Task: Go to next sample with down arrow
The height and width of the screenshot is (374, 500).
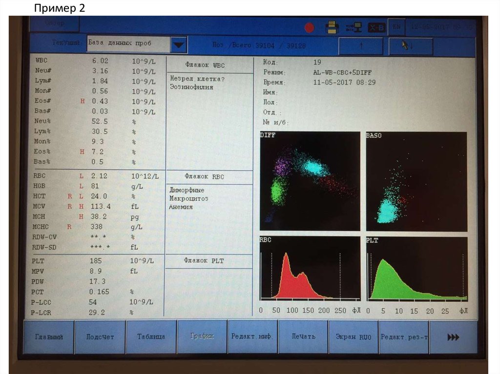Action: 410,46
